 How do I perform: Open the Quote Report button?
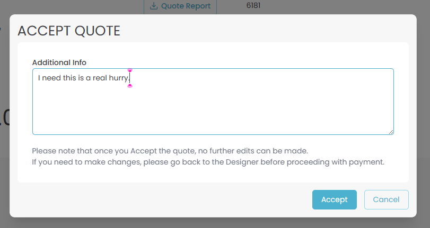(180, 6)
